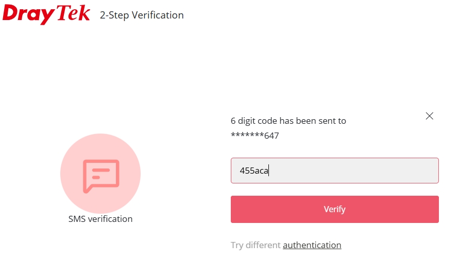Click the white 'Verify' label text

click(334, 209)
